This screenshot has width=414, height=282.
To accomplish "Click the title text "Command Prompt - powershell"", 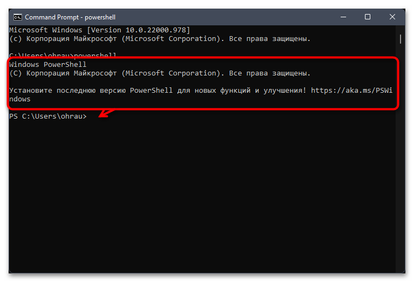I will pos(70,17).
